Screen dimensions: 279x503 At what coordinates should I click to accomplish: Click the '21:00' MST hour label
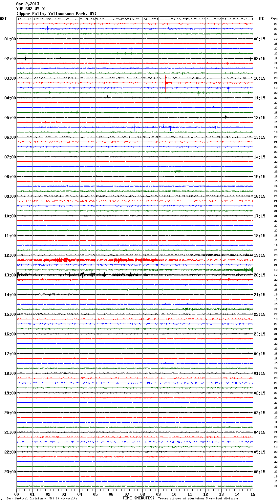10,433
